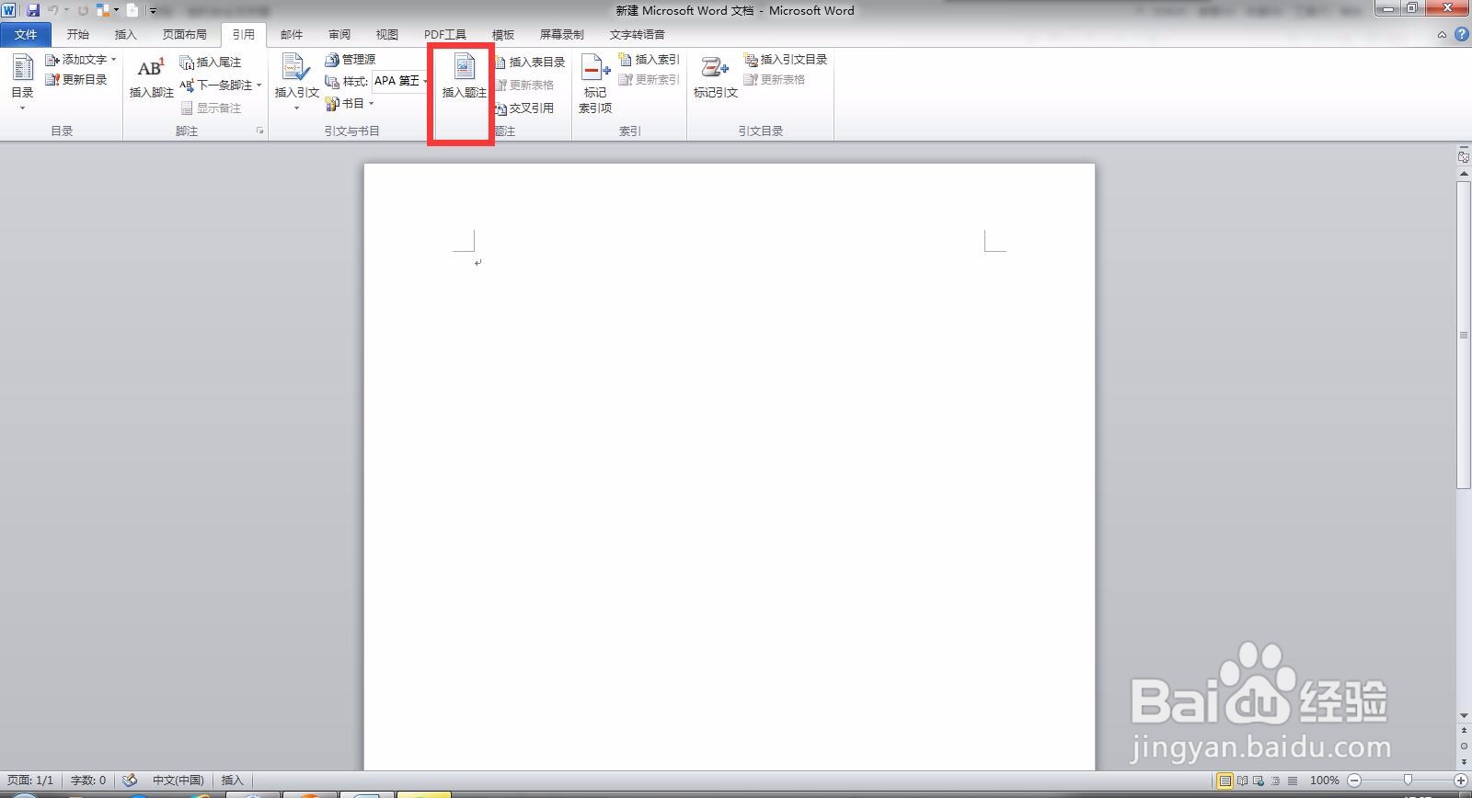
Task: Click 插入引文 to insert a citation
Action: coord(296,83)
